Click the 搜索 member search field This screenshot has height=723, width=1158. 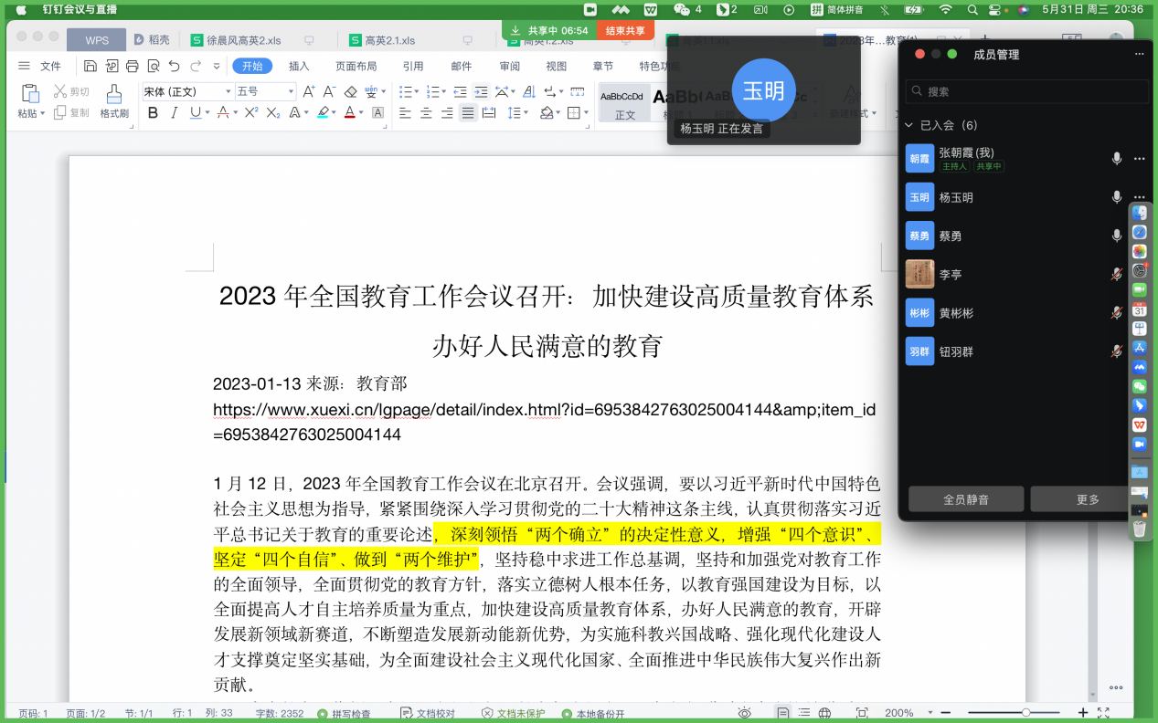coord(1027,91)
